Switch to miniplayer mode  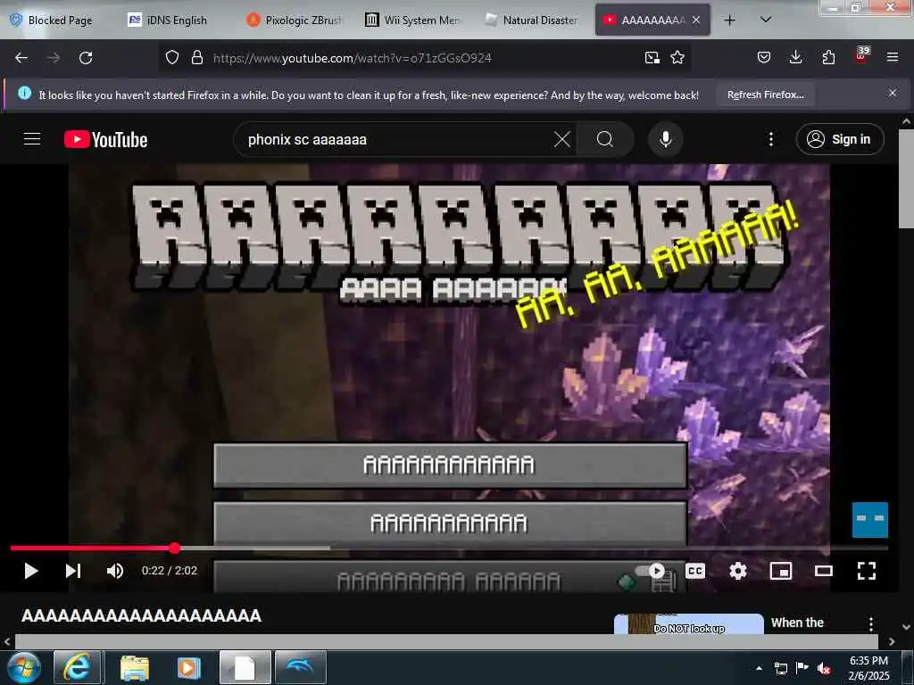pyautogui.click(x=780, y=571)
